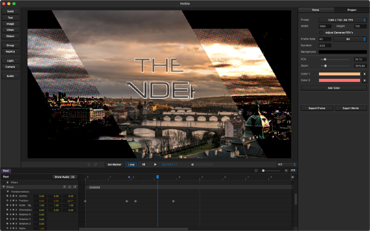
Task: Expand the Filters disclosure triangle
Action: click(x=7, y=182)
